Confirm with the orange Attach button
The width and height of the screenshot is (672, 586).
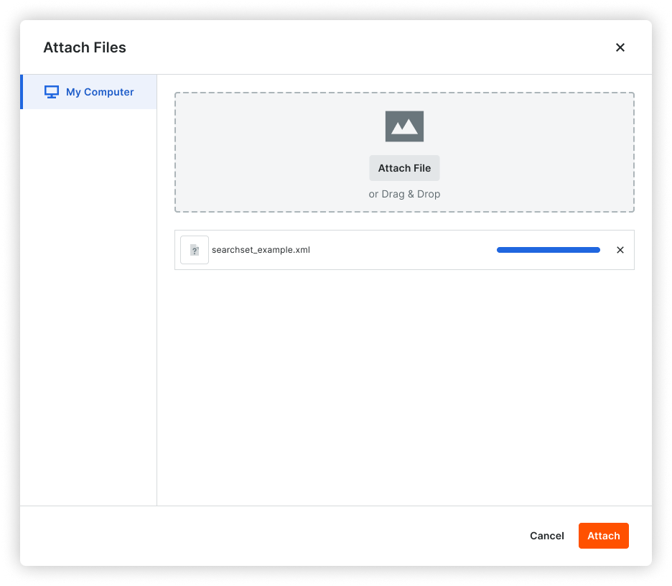(603, 536)
